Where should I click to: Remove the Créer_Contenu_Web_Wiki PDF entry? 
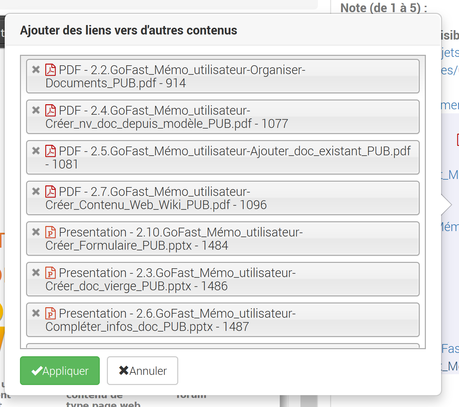pyautogui.click(x=36, y=191)
